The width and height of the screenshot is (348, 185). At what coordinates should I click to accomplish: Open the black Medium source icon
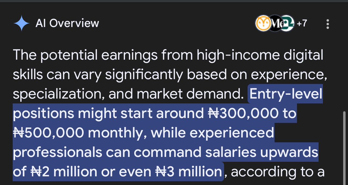pyautogui.click(x=275, y=23)
